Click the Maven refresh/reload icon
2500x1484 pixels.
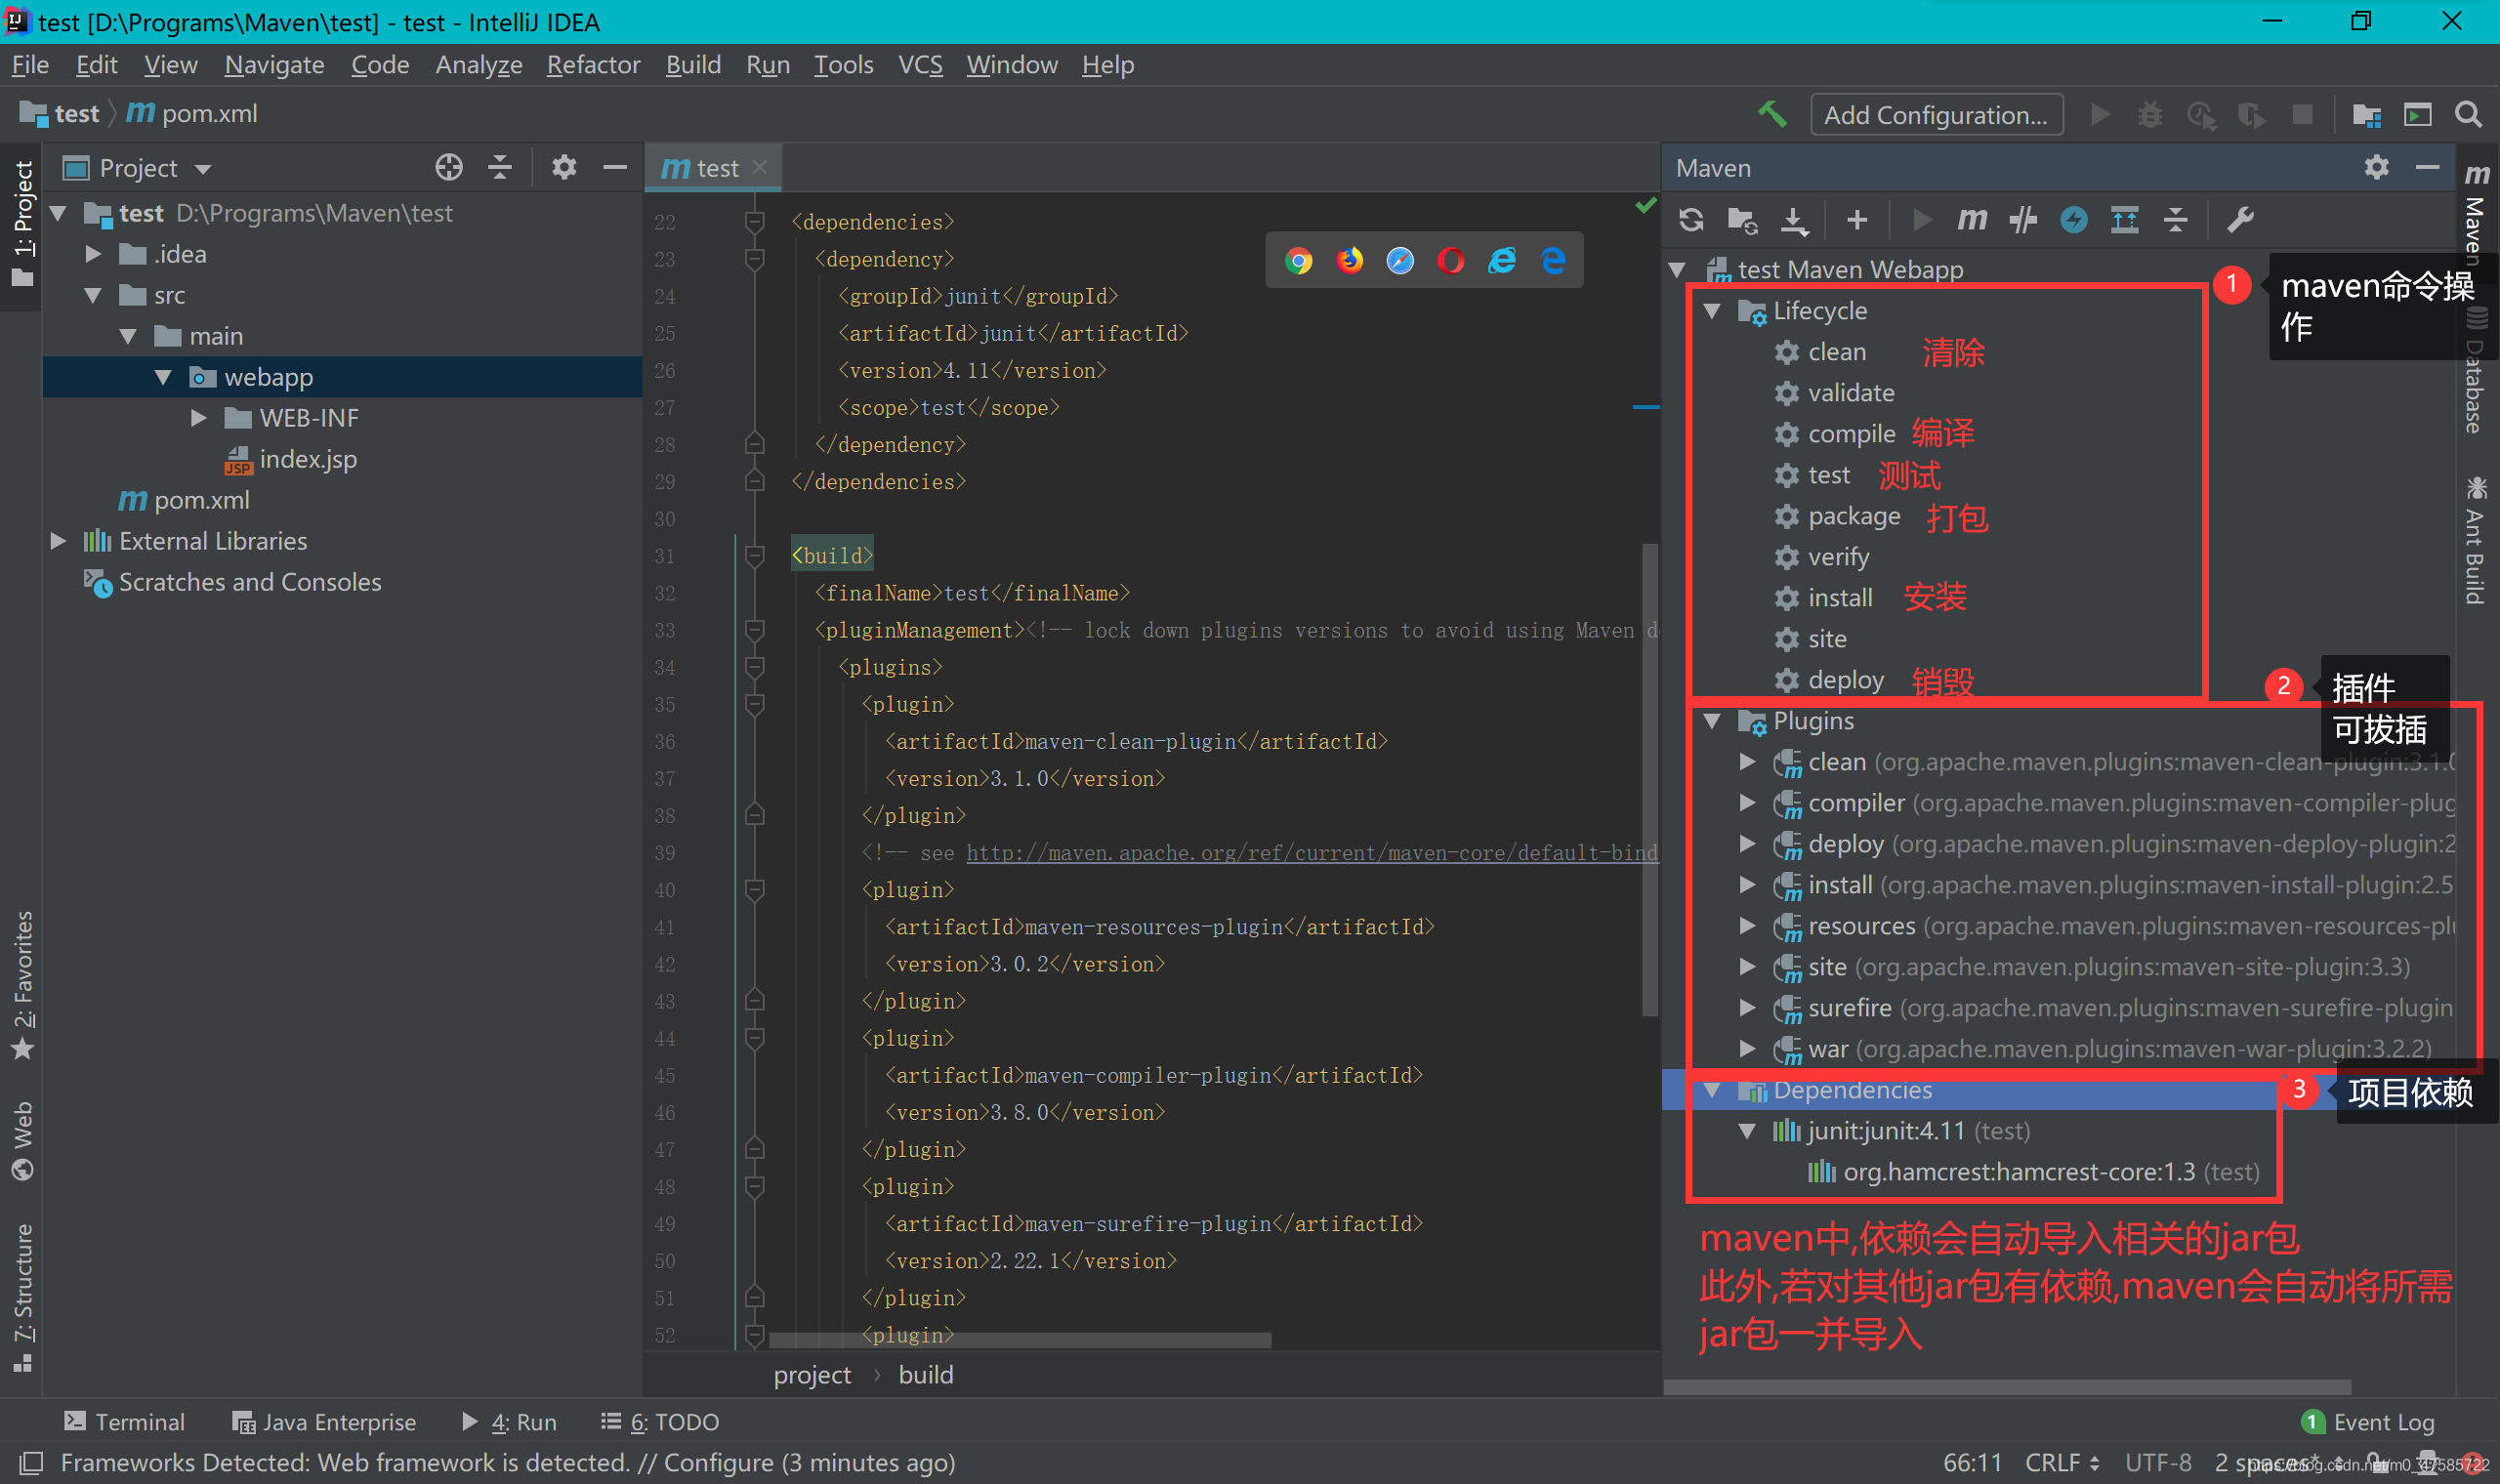click(x=1690, y=219)
